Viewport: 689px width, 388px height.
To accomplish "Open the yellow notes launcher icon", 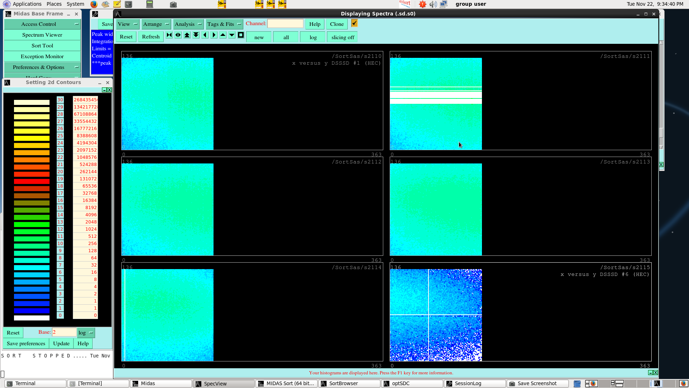I will pyautogui.click(x=117, y=4).
